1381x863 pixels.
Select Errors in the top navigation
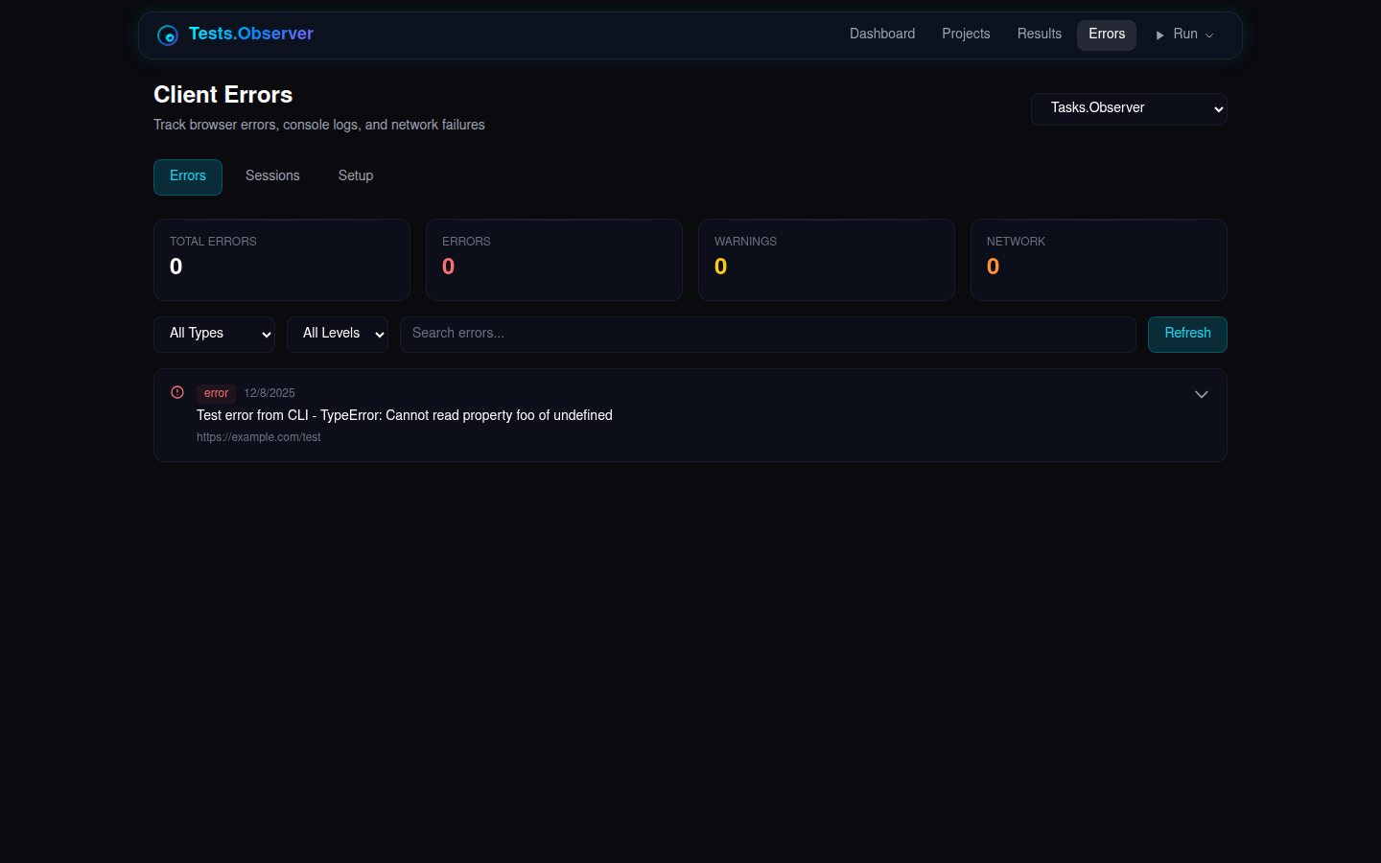point(1107,35)
